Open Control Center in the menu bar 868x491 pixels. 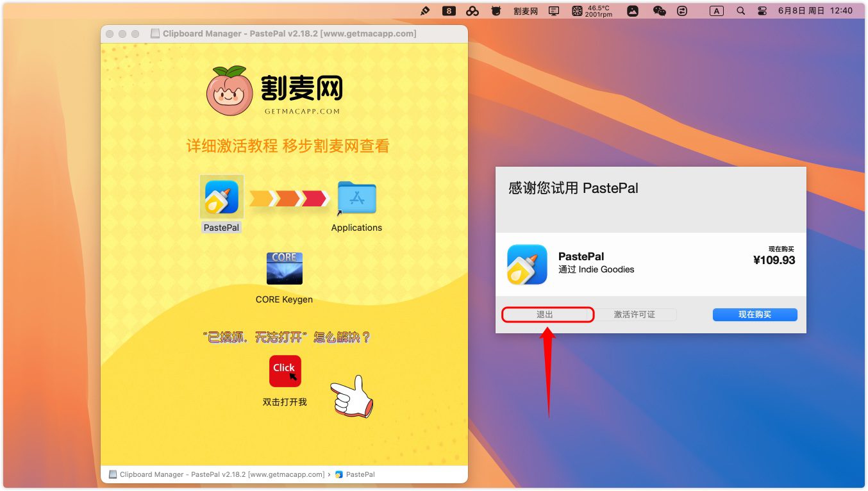point(762,11)
